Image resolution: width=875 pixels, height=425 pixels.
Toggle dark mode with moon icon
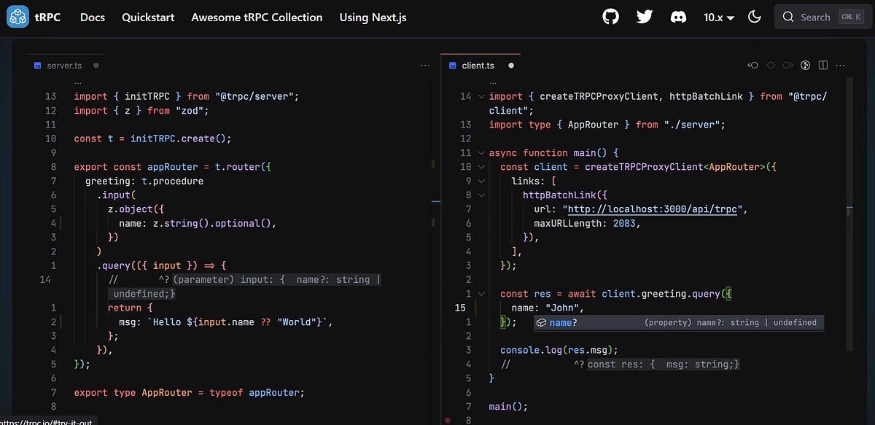tap(755, 17)
